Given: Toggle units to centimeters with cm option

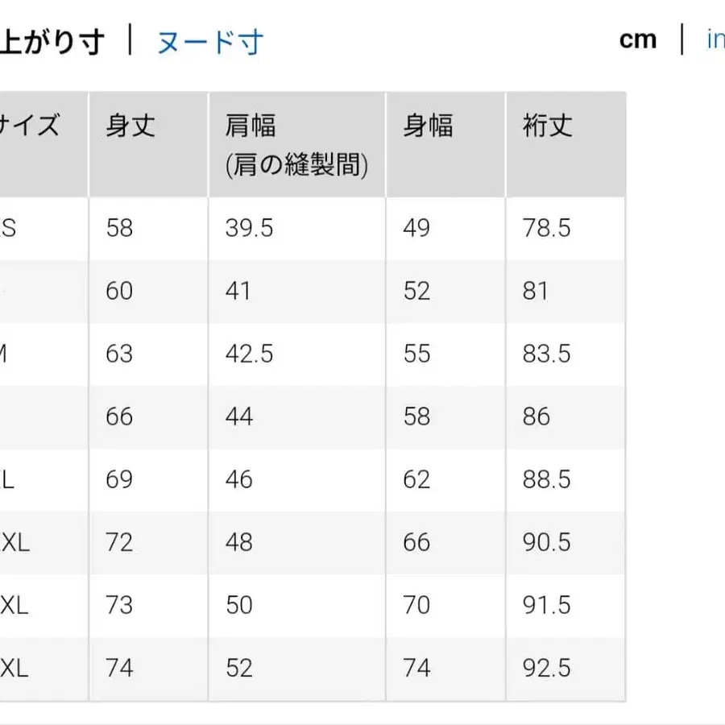Looking at the screenshot, I should coord(638,39).
